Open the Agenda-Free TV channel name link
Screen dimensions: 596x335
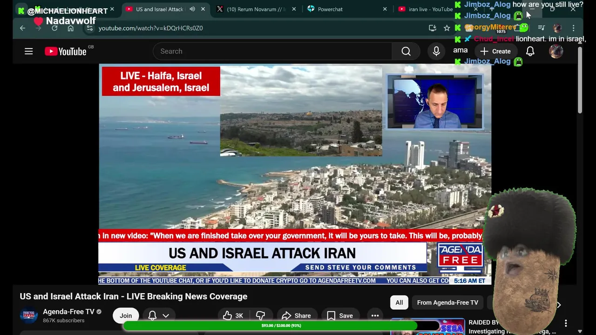point(68,312)
